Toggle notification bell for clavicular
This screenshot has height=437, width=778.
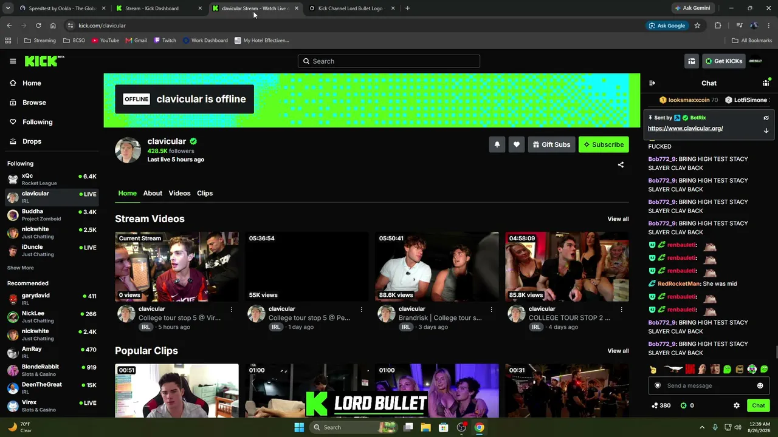click(x=497, y=144)
